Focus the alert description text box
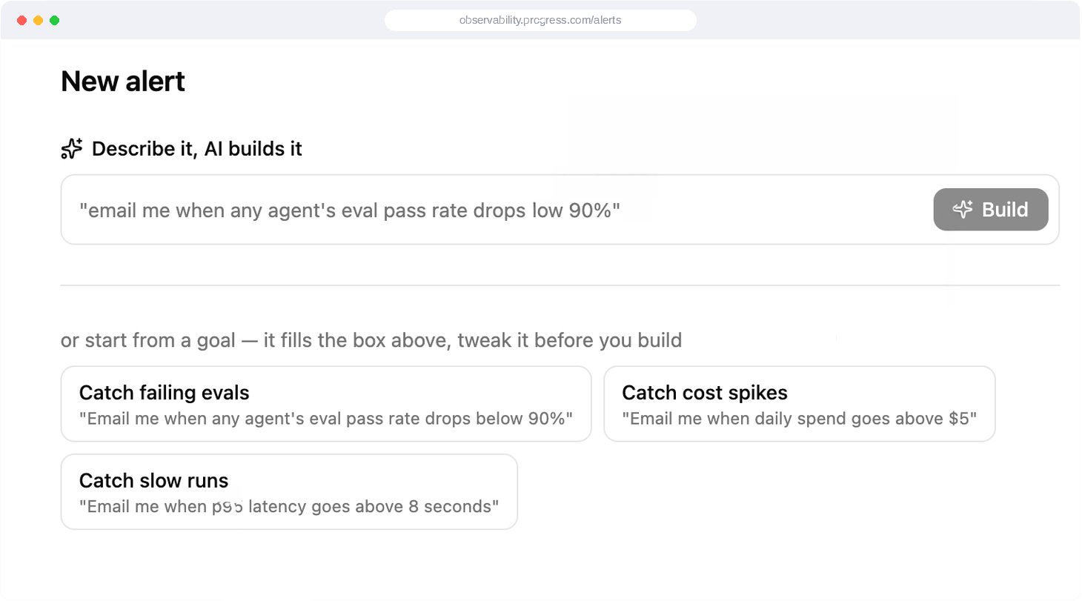 pos(560,210)
